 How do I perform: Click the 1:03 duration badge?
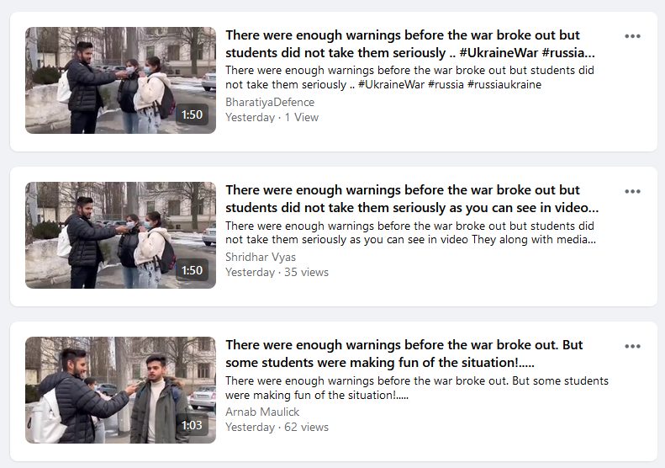(192, 425)
